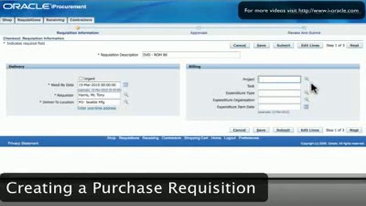Search Expenditure Organization with magnifier icon
The image size is (366, 206).
click(x=307, y=100)
